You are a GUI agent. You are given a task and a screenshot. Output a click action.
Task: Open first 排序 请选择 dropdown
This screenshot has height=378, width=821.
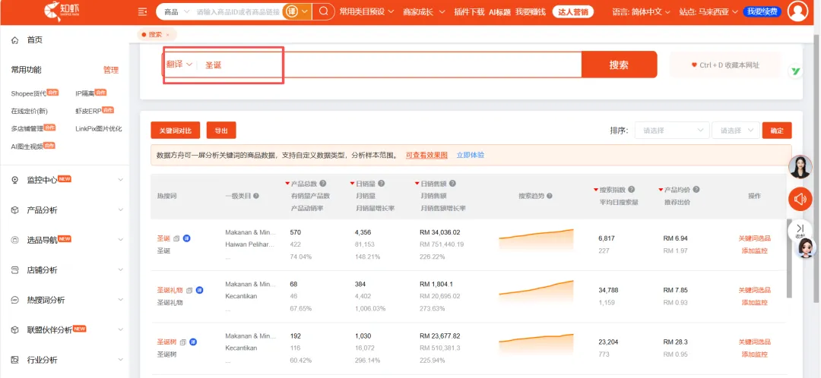(x=672, y=131)
